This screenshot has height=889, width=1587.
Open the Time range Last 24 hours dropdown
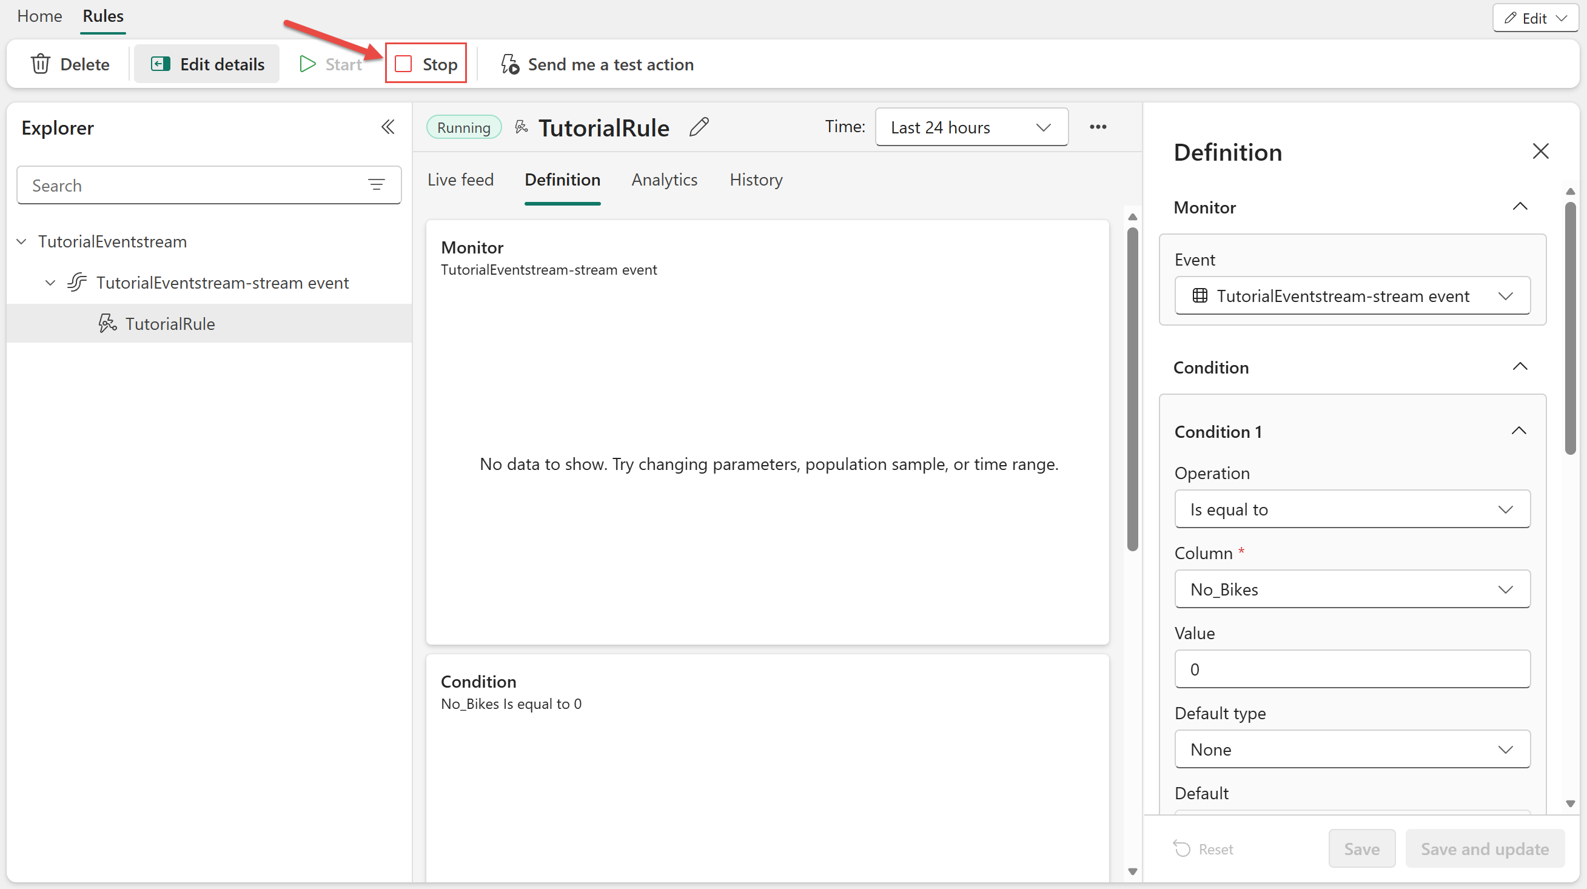[x=971, y=127]
